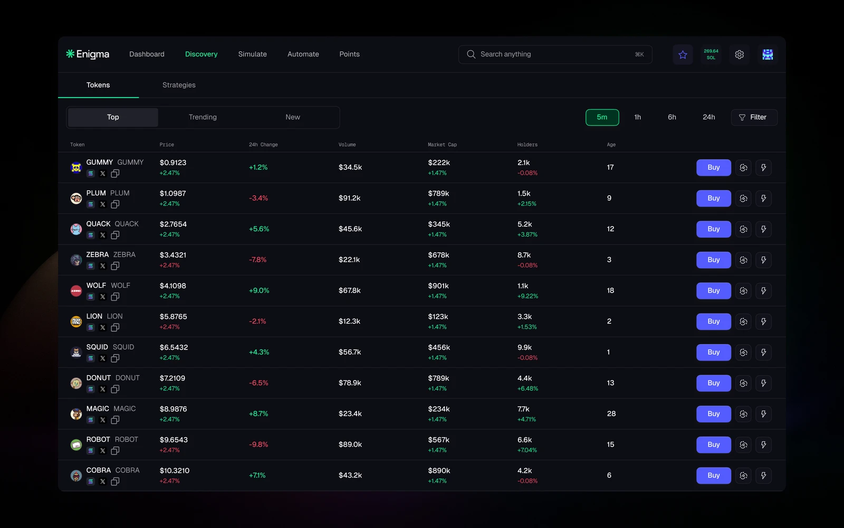Open the Simulate menu item

(x=252, y=54)
